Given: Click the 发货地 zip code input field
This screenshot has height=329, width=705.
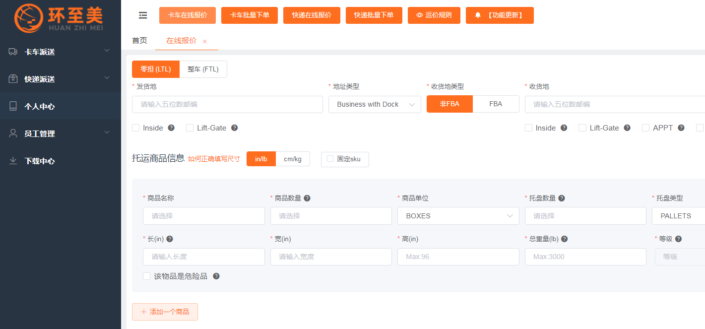Looking at the screenshot, I should [227, 104].
